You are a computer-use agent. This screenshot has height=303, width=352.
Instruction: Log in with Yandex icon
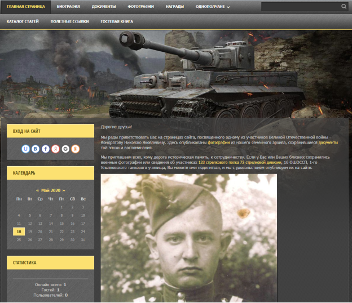pyautogui.click(x=55, y=149)
